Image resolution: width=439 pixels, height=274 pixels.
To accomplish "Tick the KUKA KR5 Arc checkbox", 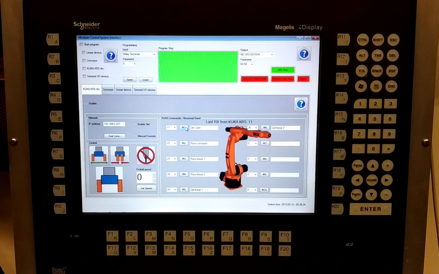I will click(84, 68).
